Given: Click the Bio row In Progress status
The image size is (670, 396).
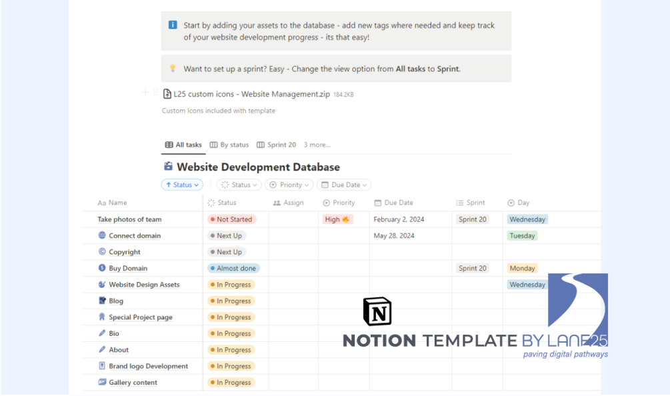Looking at the screenshot, I should pyautogui.click(x=231, y=333).
